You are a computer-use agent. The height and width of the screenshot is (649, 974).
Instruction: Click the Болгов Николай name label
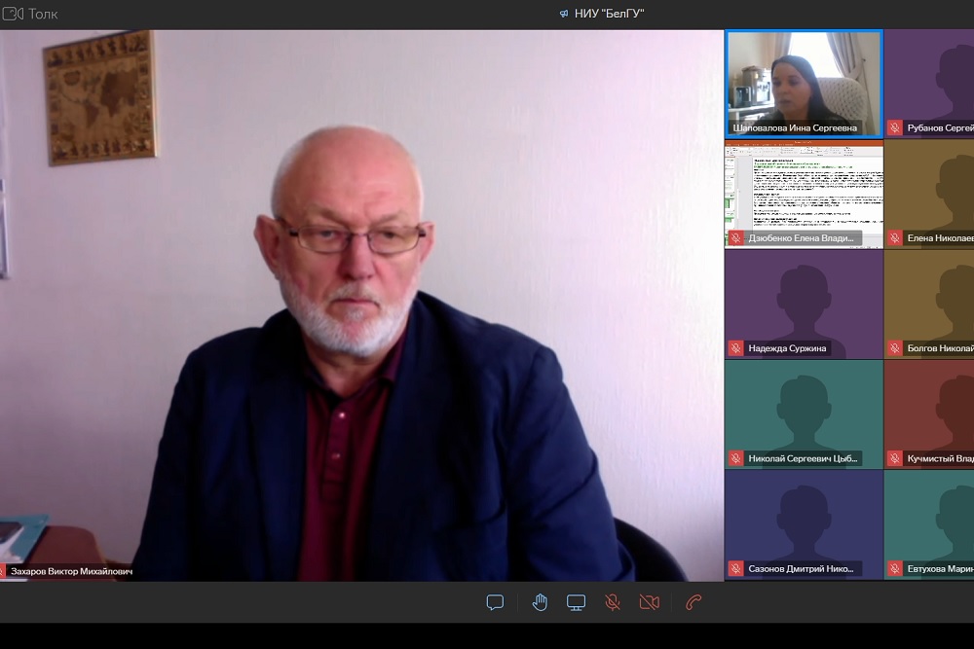pyautogui.click(x=939, y=348)
